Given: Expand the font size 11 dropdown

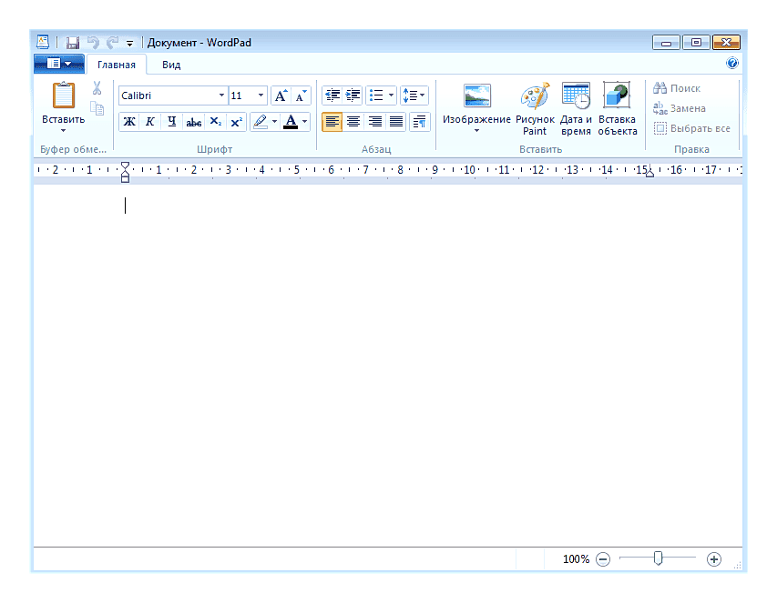Looking at the screenshot, I should pyautogui.click(x=261, y=95).
